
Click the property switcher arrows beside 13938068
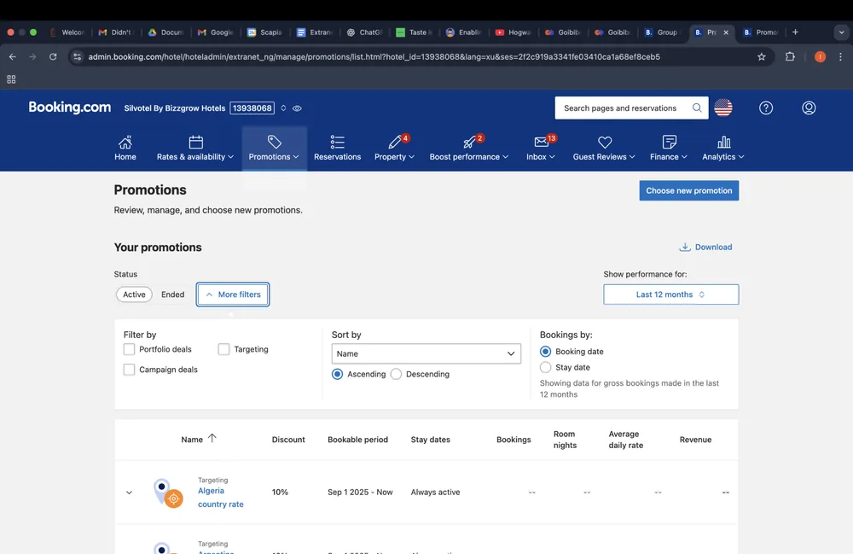[x=283, y=108]
